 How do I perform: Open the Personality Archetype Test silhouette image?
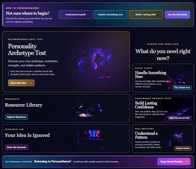[96, 63]
